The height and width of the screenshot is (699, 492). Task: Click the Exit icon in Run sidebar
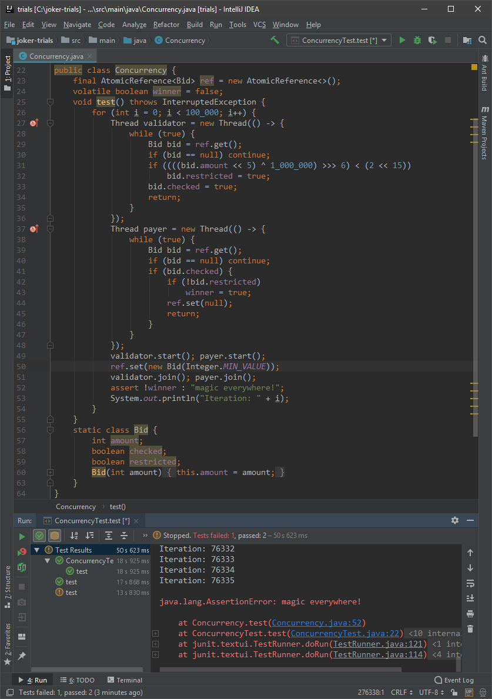(22, 617)
